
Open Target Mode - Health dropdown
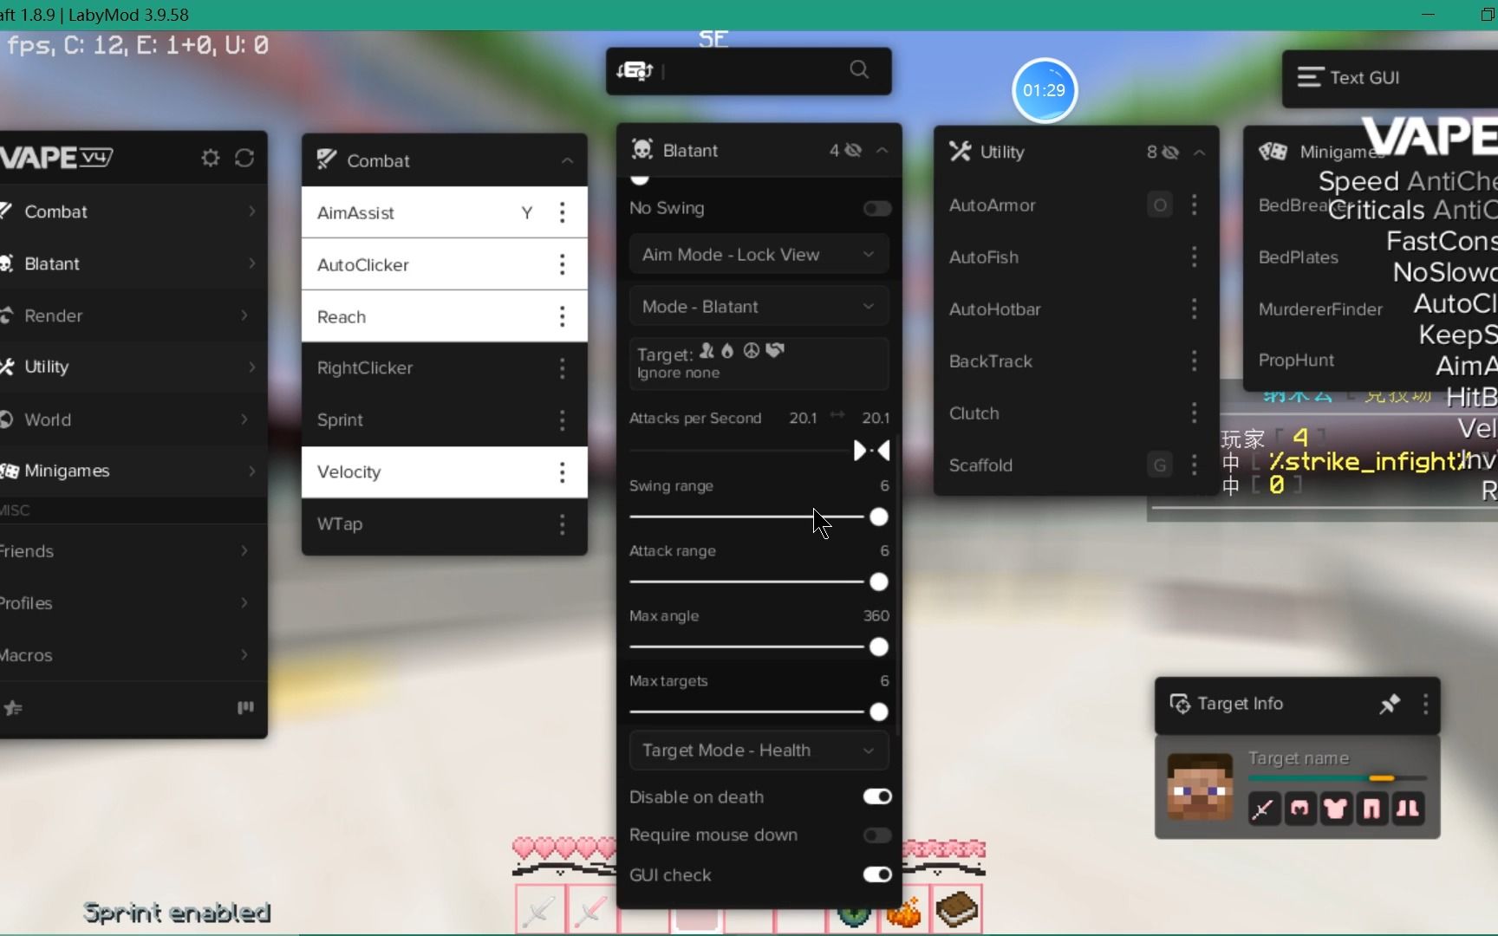[x=759, y=751]
